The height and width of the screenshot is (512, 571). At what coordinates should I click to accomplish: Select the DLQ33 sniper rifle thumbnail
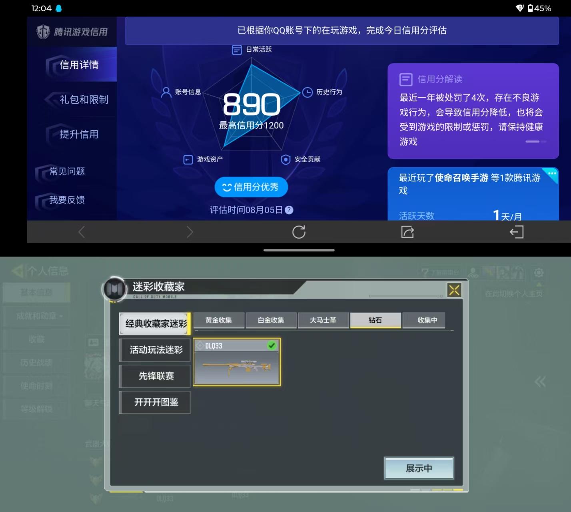[237, 362]
